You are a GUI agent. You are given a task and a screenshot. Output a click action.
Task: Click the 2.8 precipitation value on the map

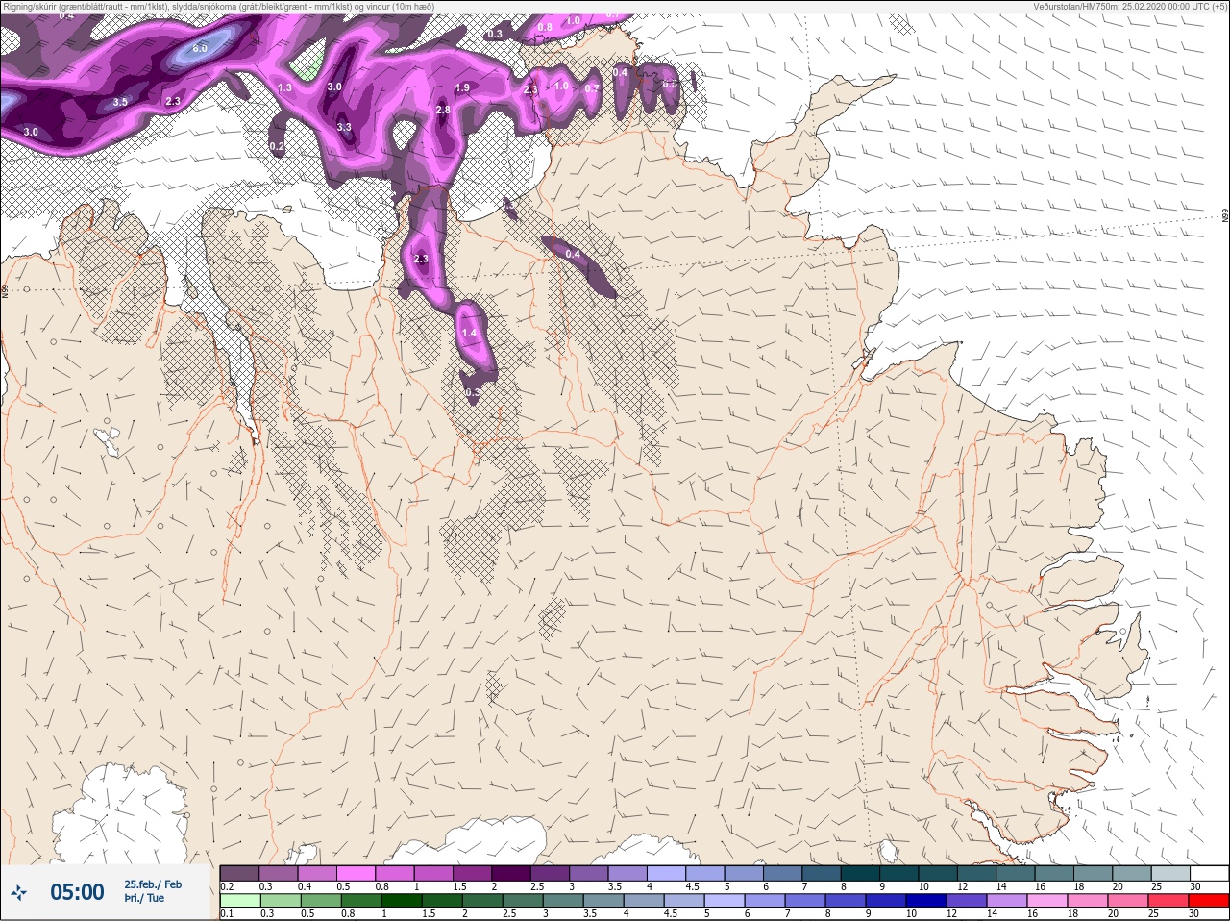tap(443, 111)
